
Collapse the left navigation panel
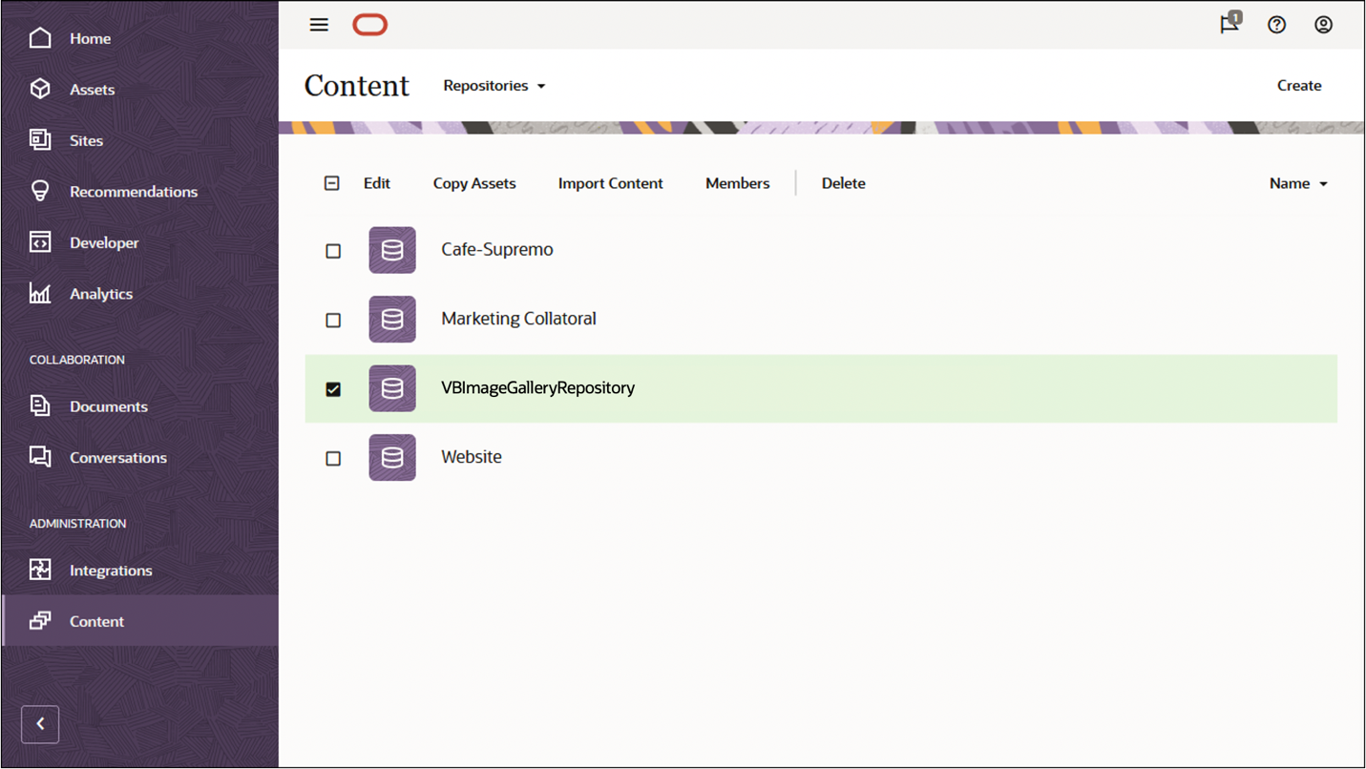pyautogui.click(x=40, y=724)
